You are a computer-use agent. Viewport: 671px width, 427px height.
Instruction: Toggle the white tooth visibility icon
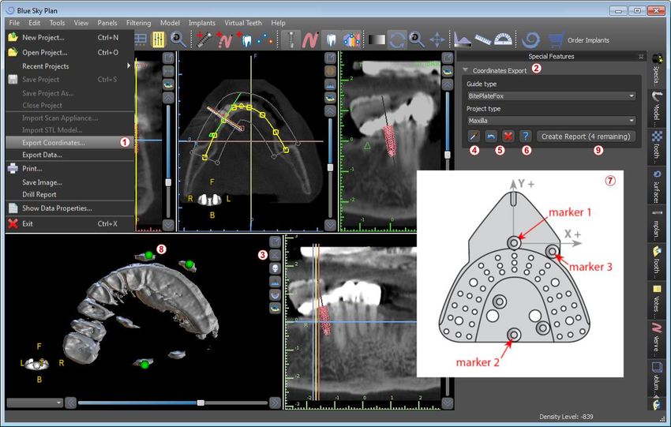coord(332,39)
